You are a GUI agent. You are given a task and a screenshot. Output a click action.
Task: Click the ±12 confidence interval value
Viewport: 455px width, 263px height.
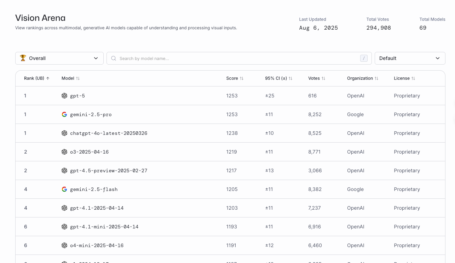[x=269, y=245]
